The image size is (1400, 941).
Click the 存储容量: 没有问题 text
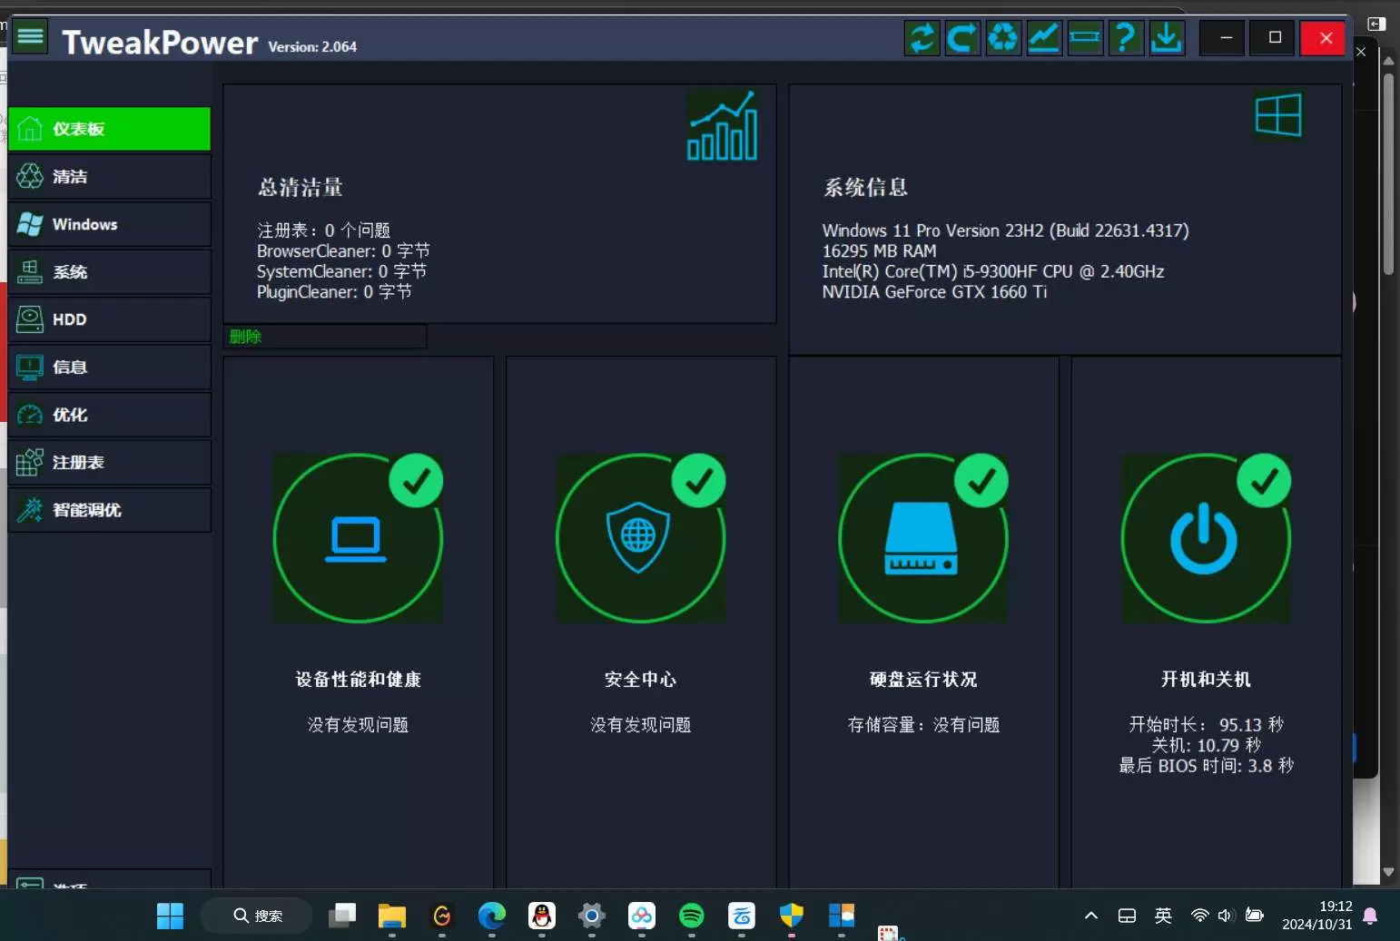(x=923, y=725)
